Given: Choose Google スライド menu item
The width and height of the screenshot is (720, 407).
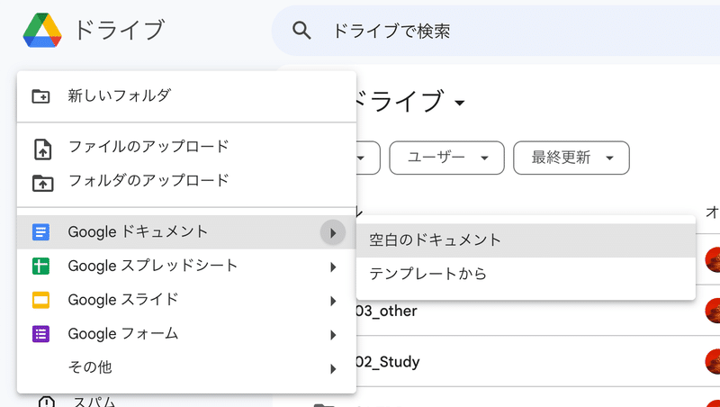Looking at the screenshot, I should tap(186, 300).
